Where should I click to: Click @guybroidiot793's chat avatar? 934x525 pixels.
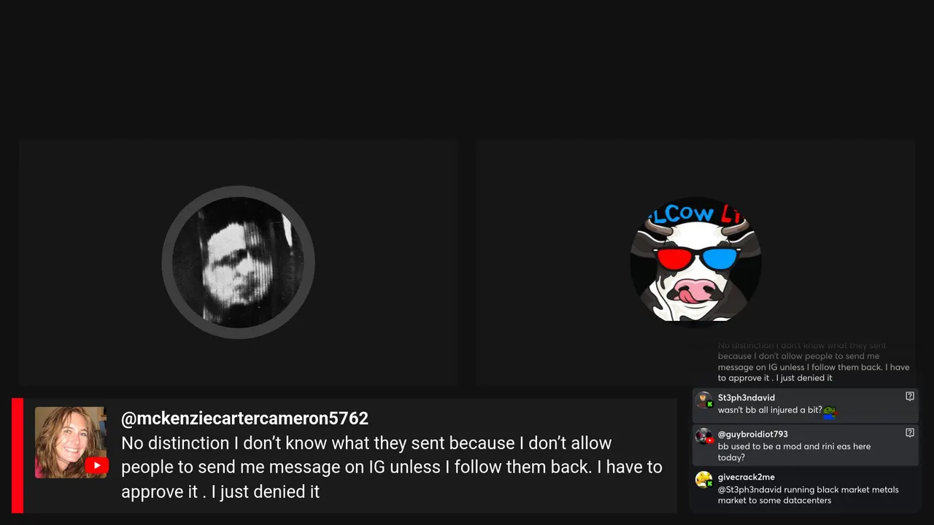tap(704, 437)
